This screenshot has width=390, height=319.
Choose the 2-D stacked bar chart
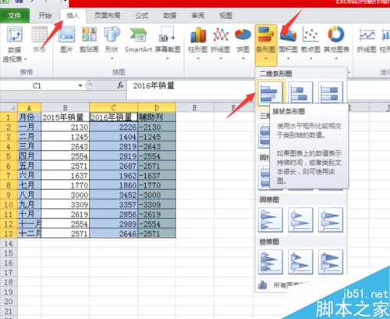300,92
